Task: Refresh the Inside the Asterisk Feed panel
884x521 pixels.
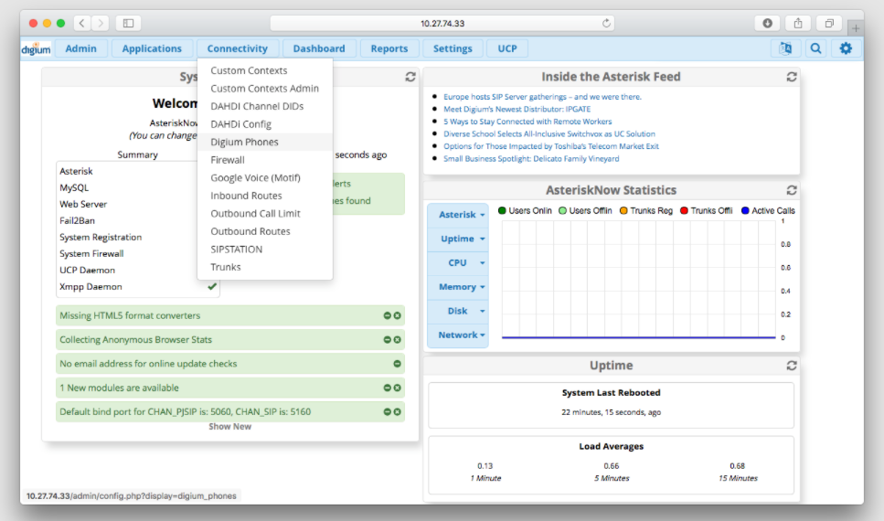Action: click(x=792, y=77)
